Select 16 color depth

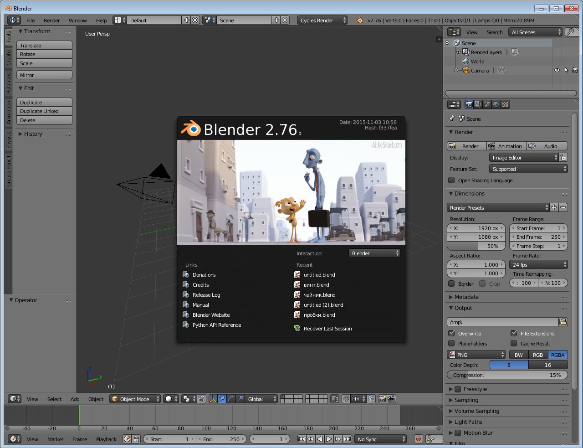point(548,365)
